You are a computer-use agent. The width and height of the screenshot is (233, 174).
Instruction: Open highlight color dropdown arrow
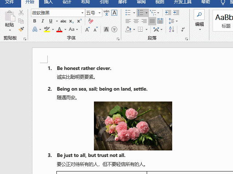pyautogui.click(x=53, y=30)
